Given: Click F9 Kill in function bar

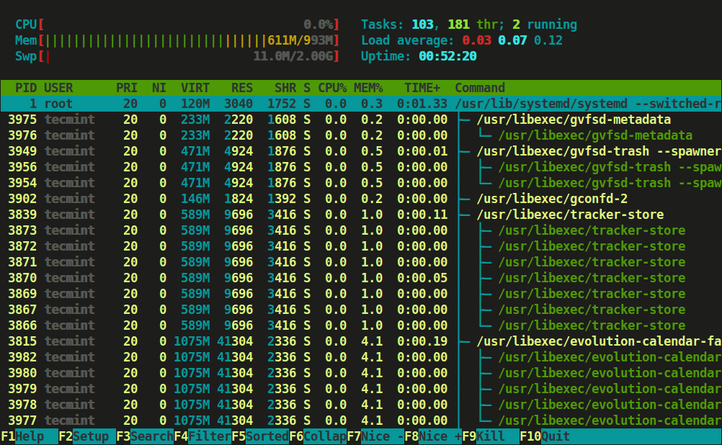Looking at the screenshot, I should tap(491, 436).
